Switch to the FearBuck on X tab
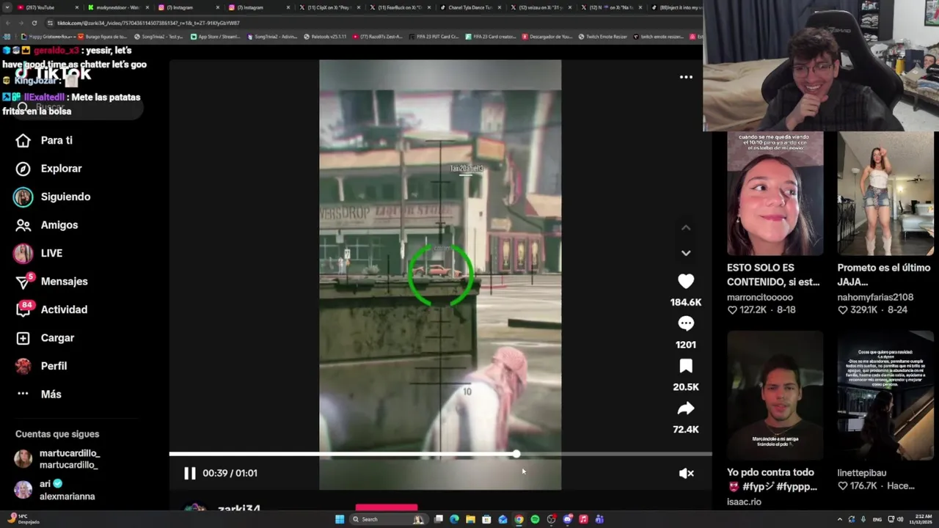939x528 pixels. (400, 7)
